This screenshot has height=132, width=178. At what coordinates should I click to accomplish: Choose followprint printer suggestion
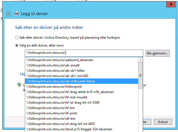(81, 87)
